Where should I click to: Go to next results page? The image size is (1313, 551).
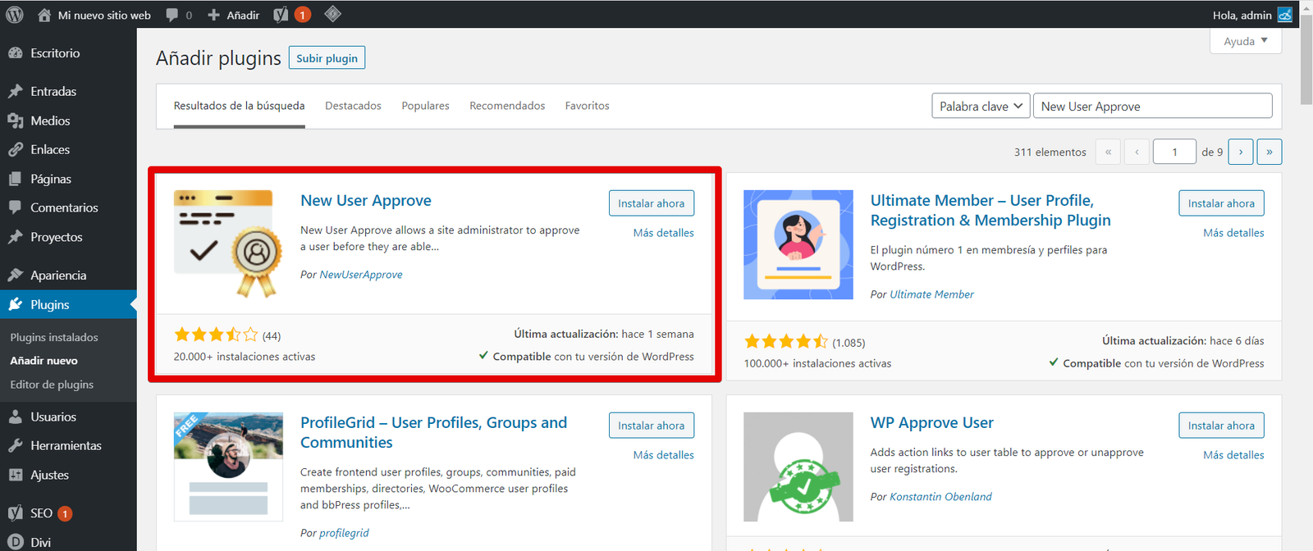coord(1241,152)
